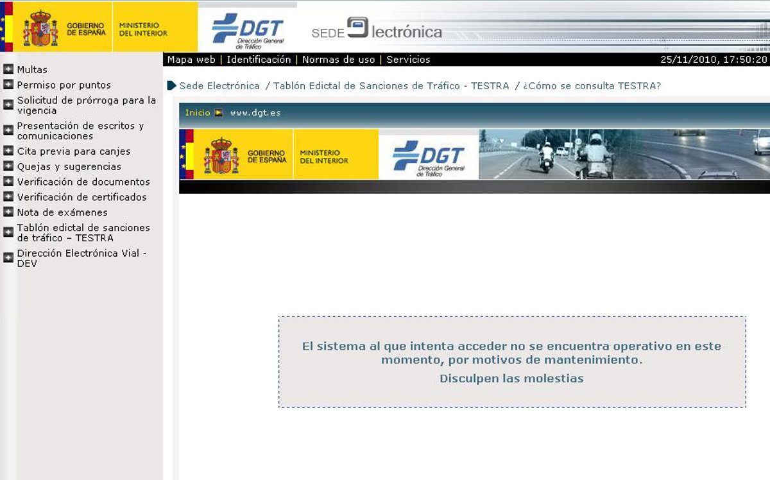
Task: Click Sede Electrónica breadcrumb link
Action: 219,86
